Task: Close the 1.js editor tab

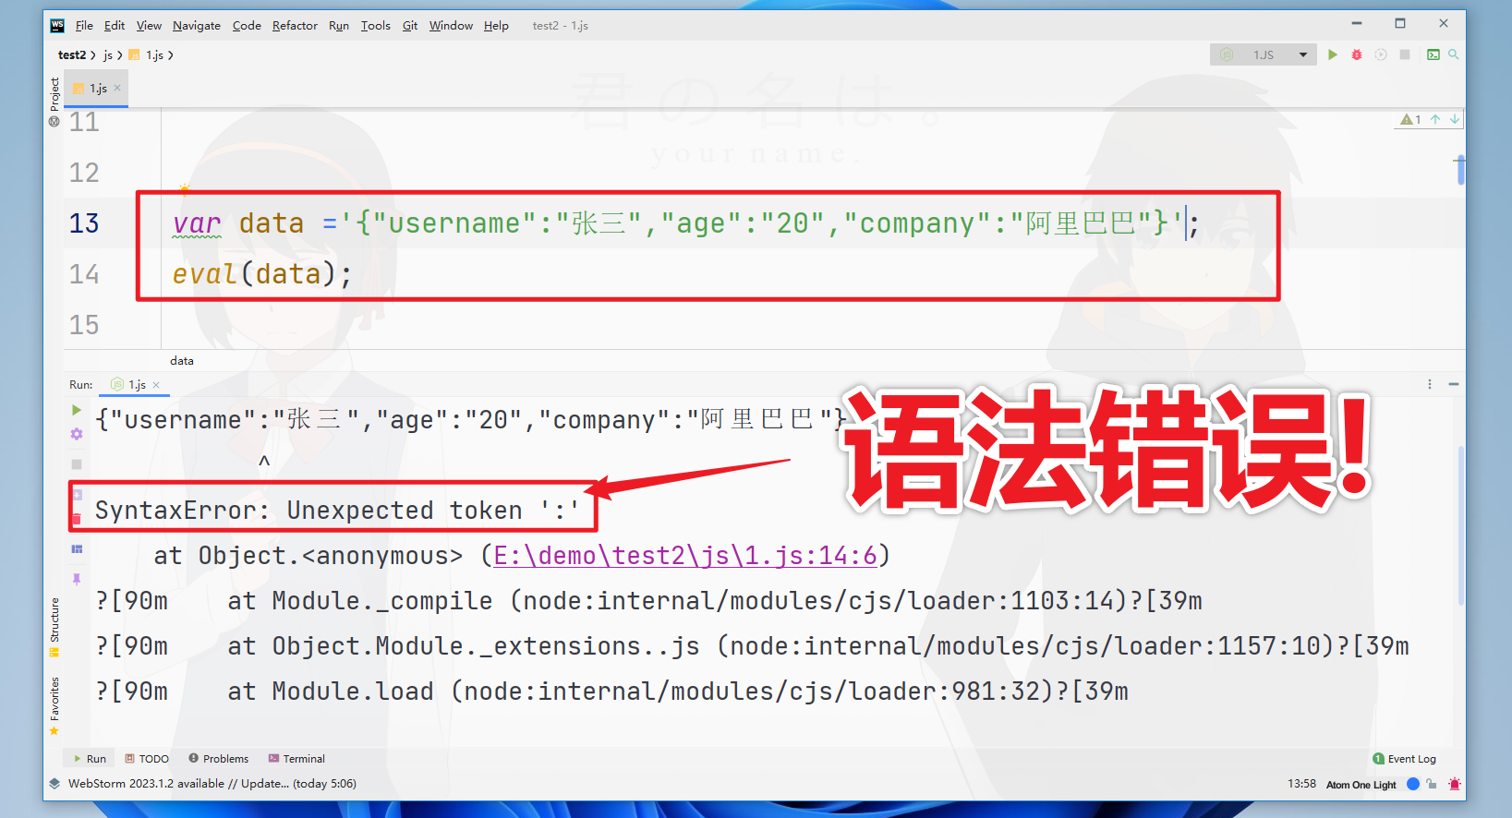Action: tap(117, 88)
